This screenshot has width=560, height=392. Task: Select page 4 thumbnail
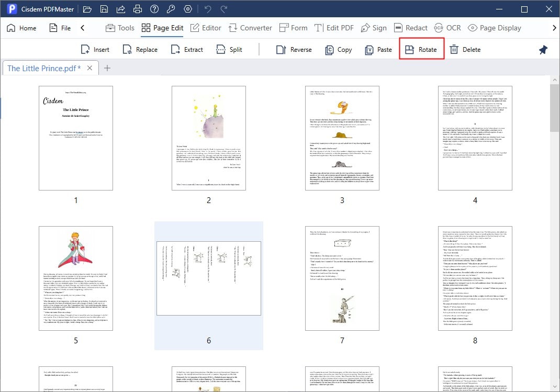475,138
